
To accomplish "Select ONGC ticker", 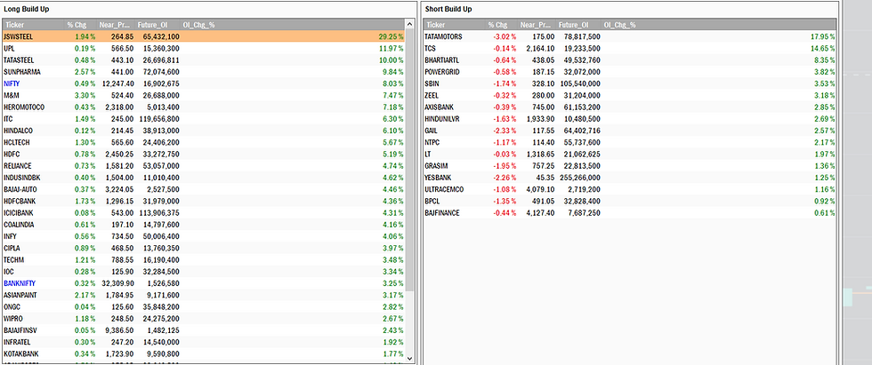I will [x=11, y=306].
